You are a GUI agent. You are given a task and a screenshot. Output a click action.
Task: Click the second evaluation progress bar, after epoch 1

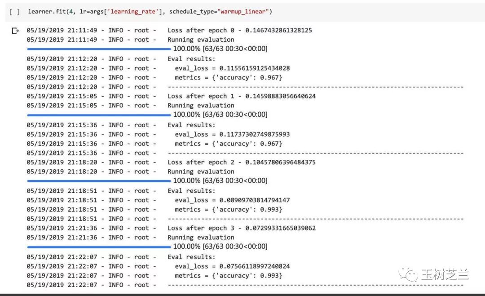pyautogui.click(x=99, y=115)
